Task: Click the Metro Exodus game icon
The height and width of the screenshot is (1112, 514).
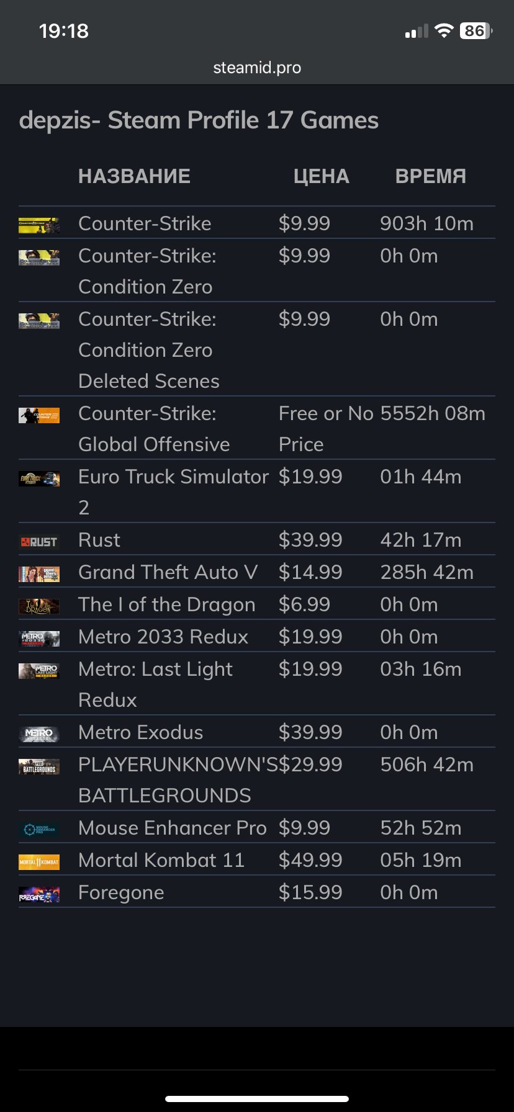Action: (39, 734)
